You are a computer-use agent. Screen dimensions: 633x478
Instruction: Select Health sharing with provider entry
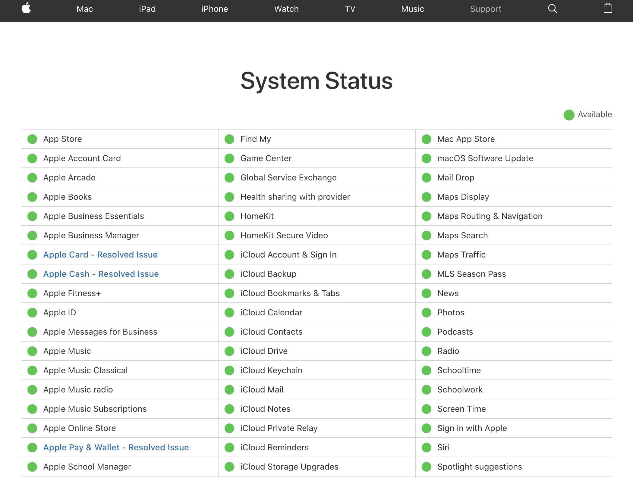[295, 197]
